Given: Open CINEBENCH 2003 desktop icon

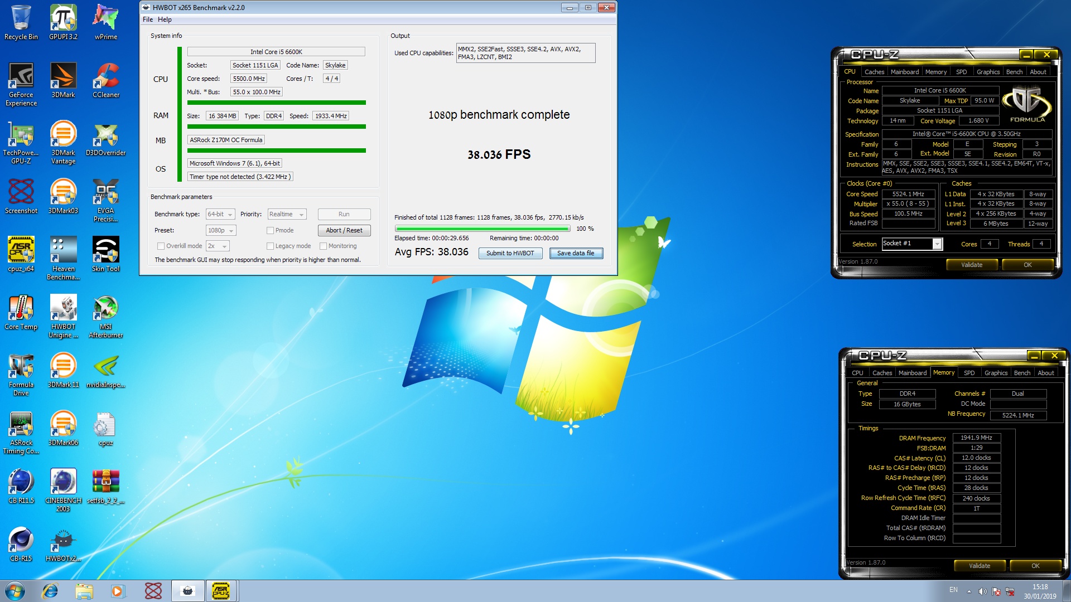Looking at the screenshot, I should (63, 490).
